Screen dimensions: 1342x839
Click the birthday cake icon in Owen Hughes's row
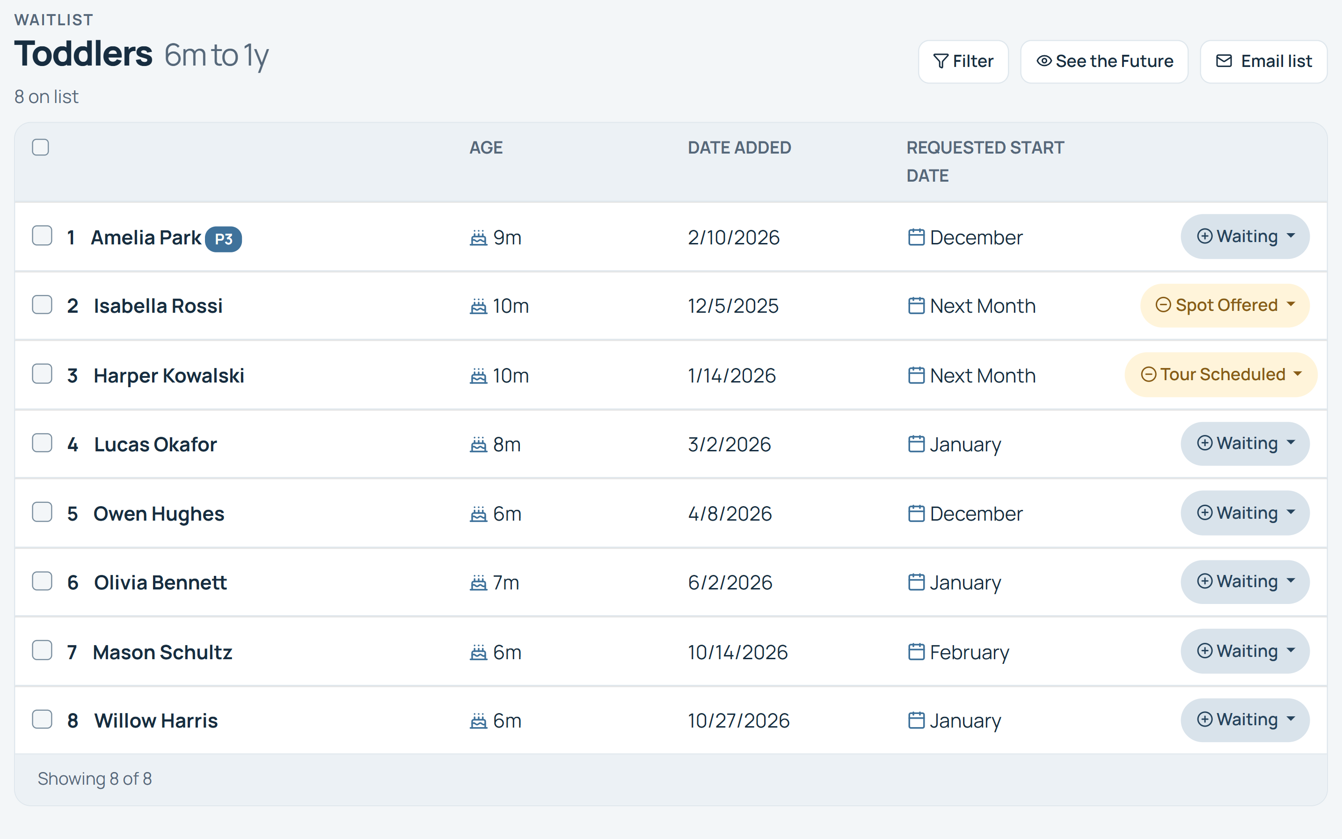click(478, 515)
